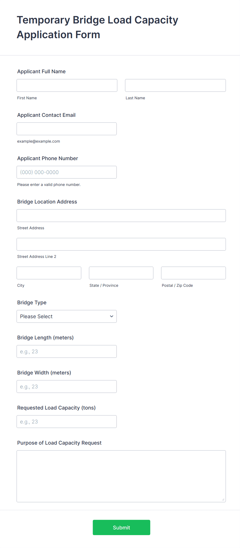
Task: Click the Bridge Length (meters) field
Action: 67,351
